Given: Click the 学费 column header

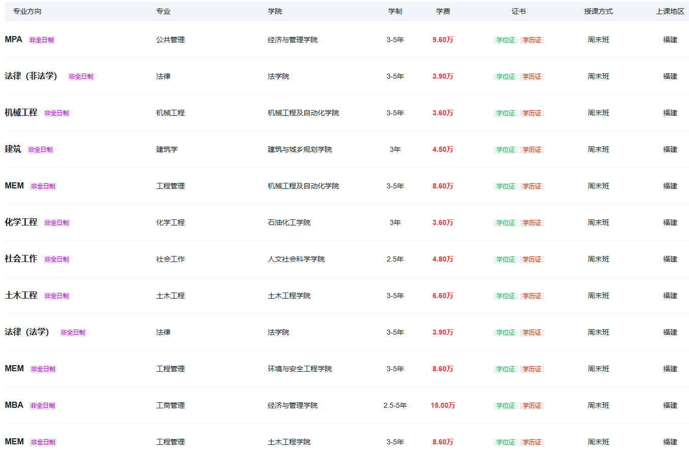Looking at the screenshot, I should click(443, 11).
